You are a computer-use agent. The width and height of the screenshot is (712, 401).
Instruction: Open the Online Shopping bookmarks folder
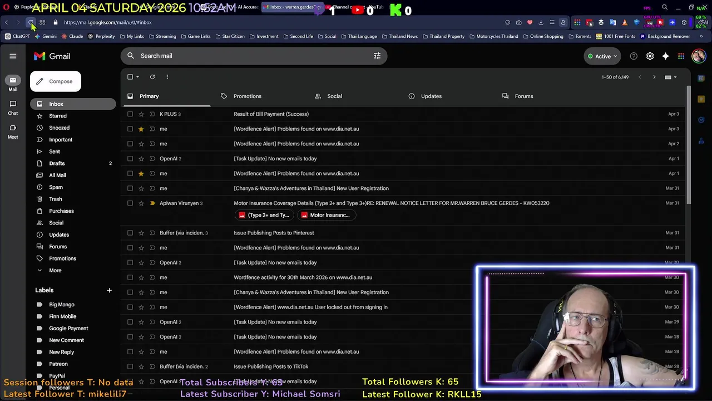[x=542, y=36]
